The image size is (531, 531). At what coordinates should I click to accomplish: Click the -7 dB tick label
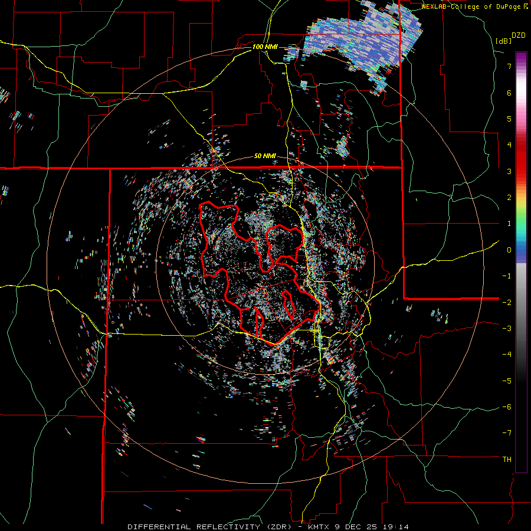coord(507,433)
